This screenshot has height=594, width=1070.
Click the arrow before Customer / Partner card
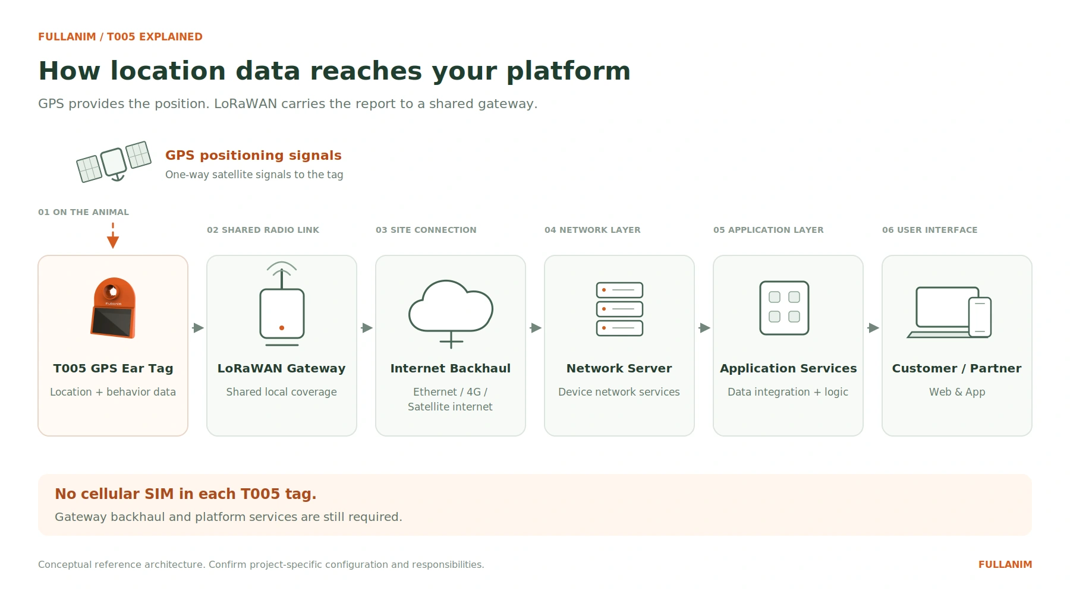873,328
